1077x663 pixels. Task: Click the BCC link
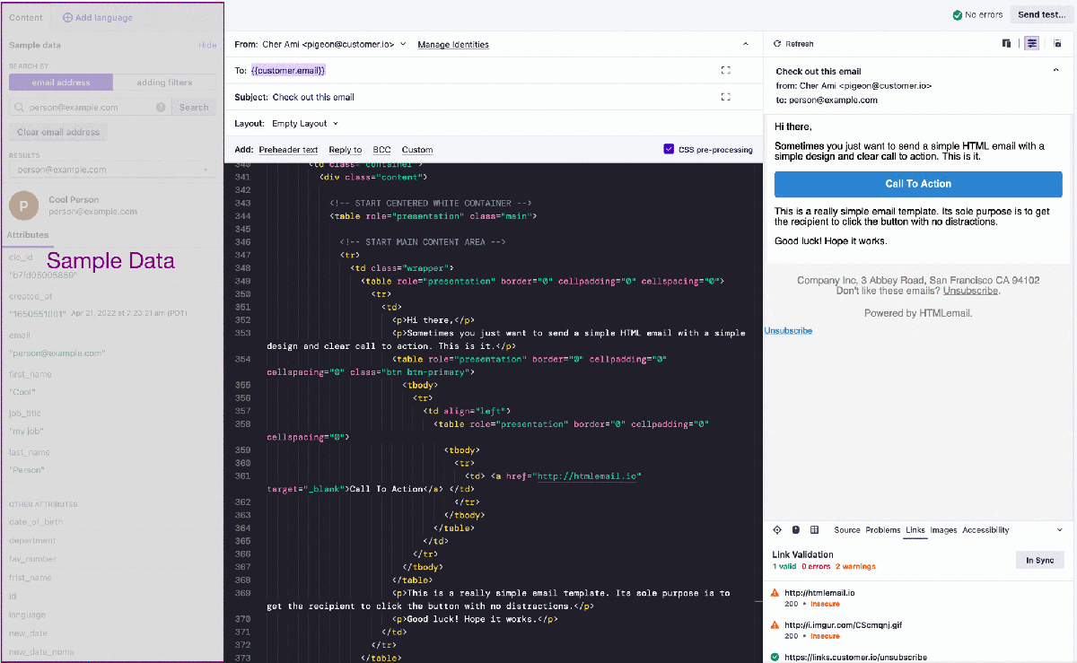(x=381, y=150)
